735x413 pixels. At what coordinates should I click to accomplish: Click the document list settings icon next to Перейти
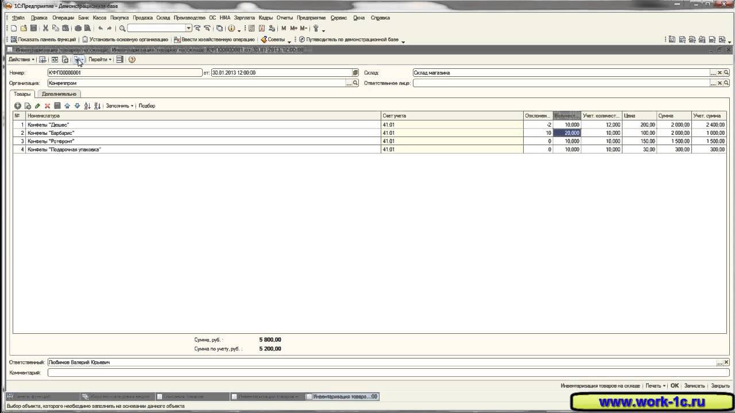[x=119, y=59]
